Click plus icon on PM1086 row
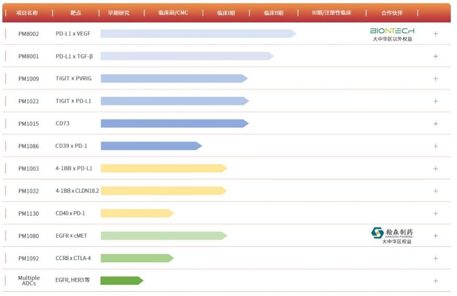The height and width of the screenshot is (296, 457). tap(435, 146)
